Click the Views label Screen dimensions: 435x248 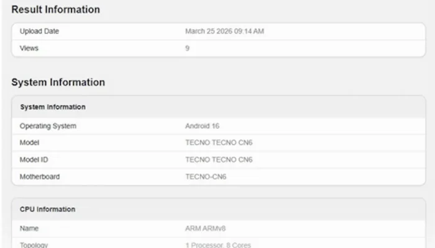pyautogui.click(x=29, y=48)
